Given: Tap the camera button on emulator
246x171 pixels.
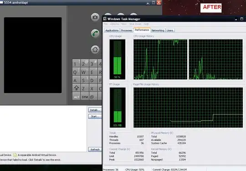Looking at the screenshot, I should (95, 17).
